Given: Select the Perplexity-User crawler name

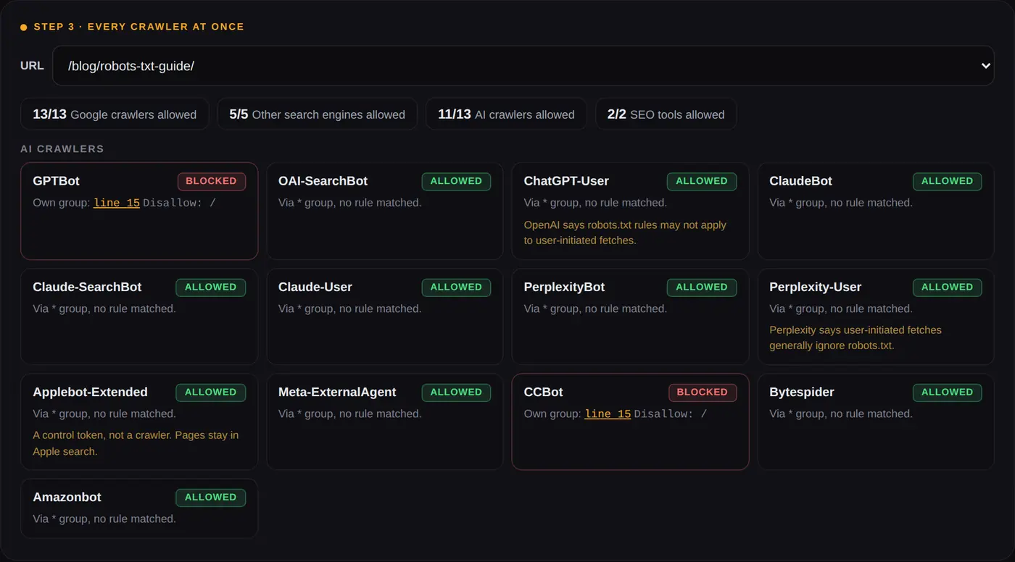Looking at the screenshot, I should (815, 287).
